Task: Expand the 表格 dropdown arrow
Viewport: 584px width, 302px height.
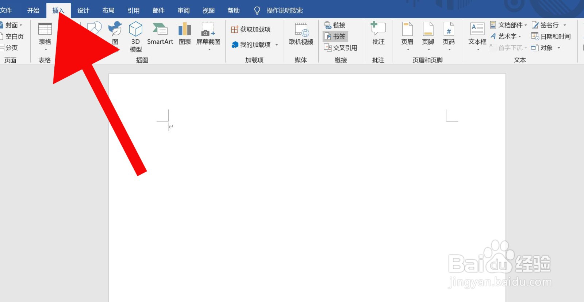Action: 46,50
